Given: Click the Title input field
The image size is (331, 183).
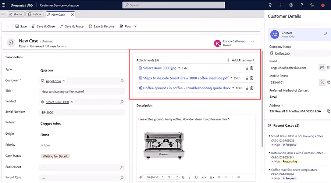Looking at the screenshot, I should tap(82, 91).
